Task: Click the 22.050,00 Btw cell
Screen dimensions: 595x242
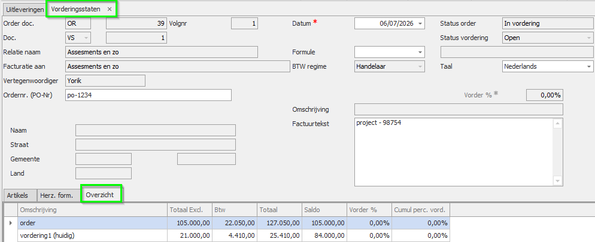Action: [235, 223]
